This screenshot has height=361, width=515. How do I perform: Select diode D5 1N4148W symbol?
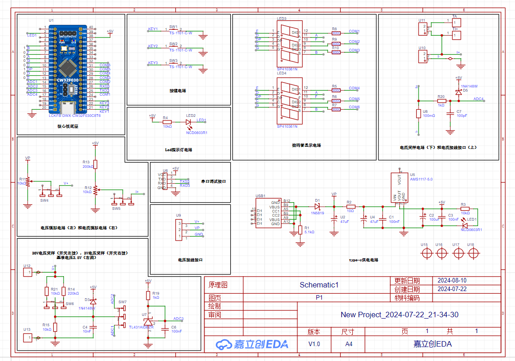pos(459,93)
